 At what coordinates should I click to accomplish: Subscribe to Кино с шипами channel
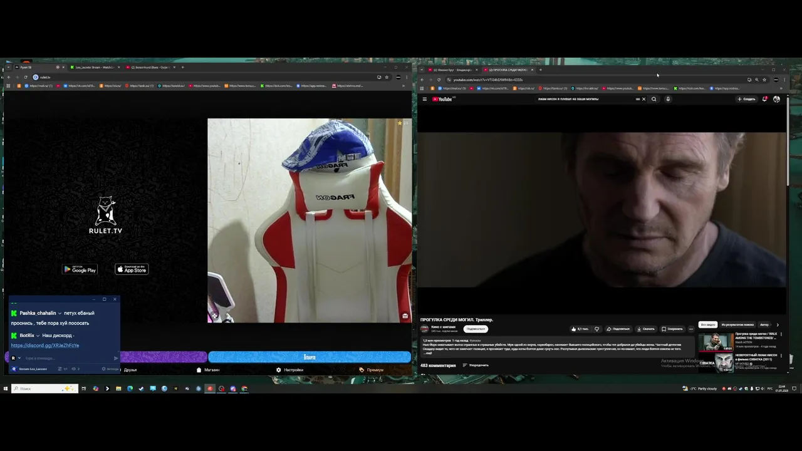tap(476, 329)
